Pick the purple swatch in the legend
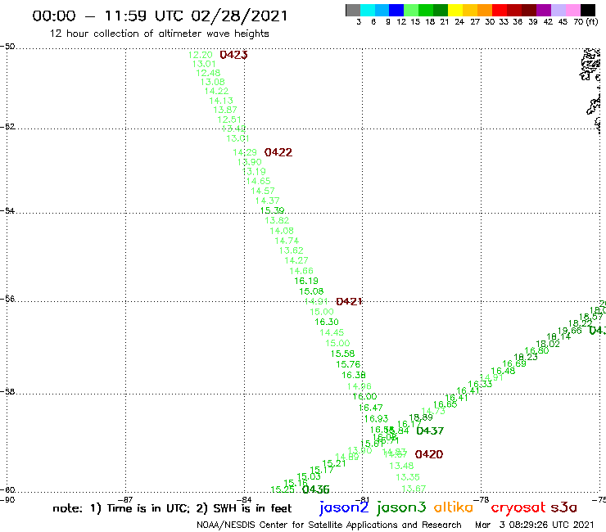 point(544,10)
